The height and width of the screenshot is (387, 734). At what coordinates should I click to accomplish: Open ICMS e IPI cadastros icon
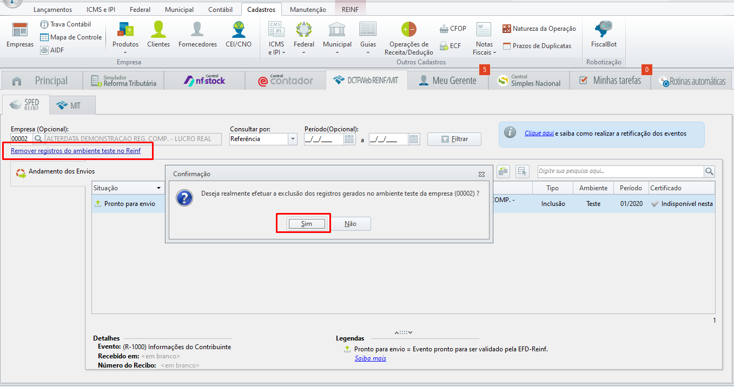276,37
